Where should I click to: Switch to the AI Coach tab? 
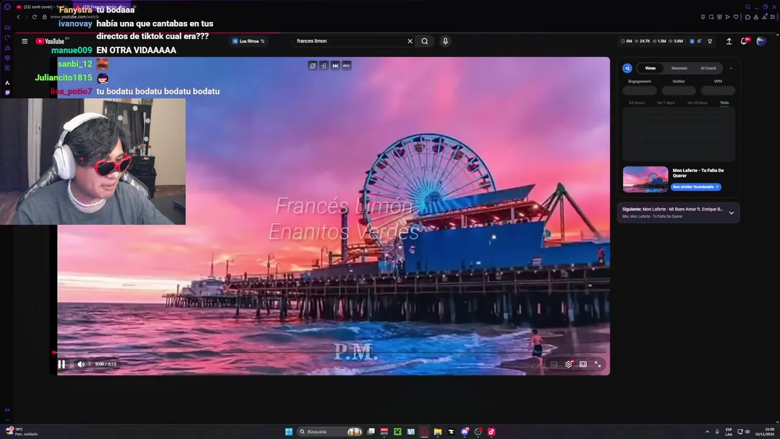(708, 68)
